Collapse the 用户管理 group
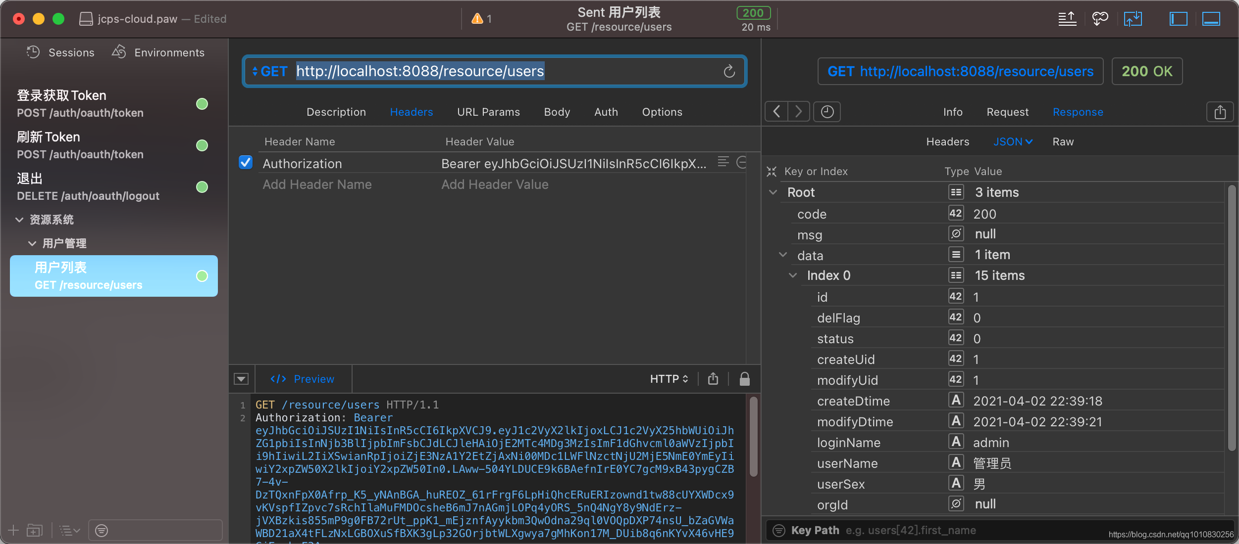 click(32, 243)
